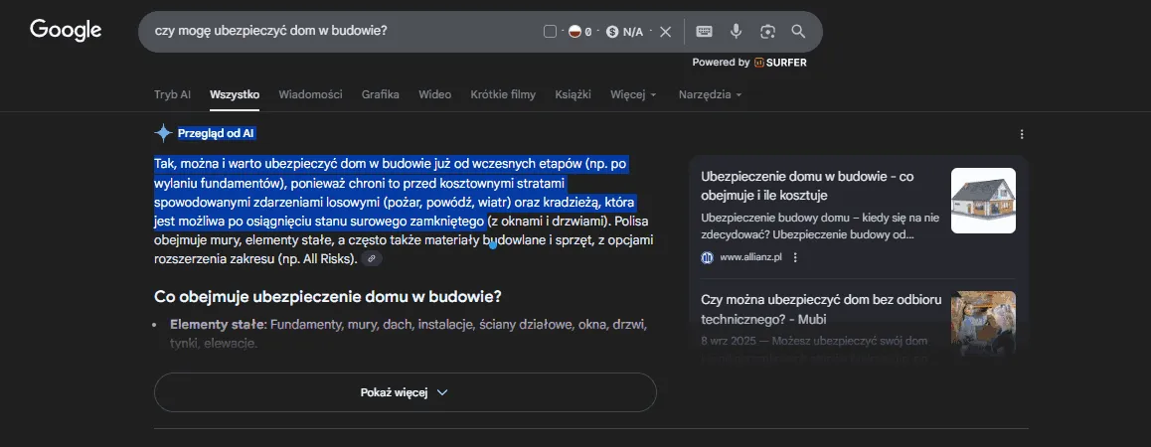1151x447 pixels.
Task: Click the www.allianz.pl source label
Action: point(749,257)
